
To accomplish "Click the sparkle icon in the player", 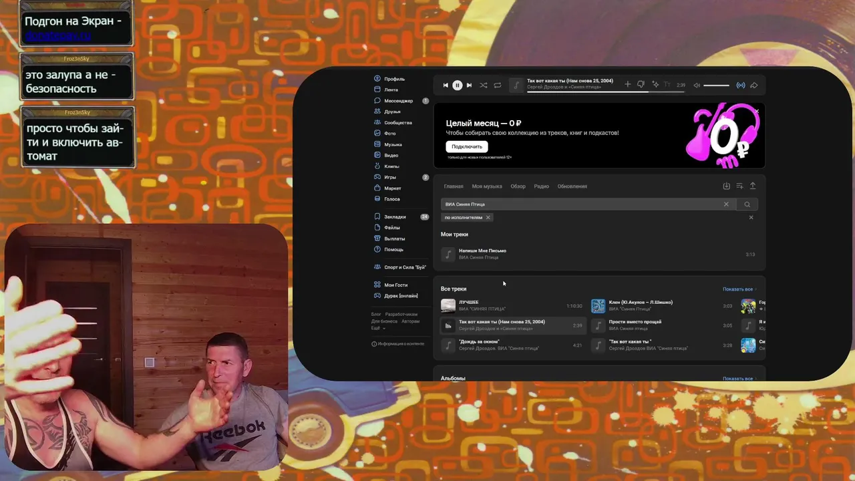I will coord(655,85).
